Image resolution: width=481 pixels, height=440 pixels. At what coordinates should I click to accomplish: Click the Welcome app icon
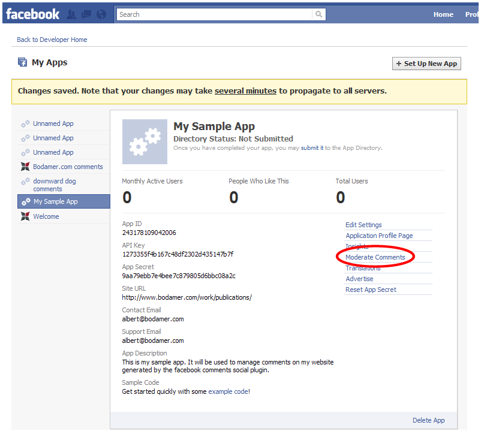[x=25, y=216]
